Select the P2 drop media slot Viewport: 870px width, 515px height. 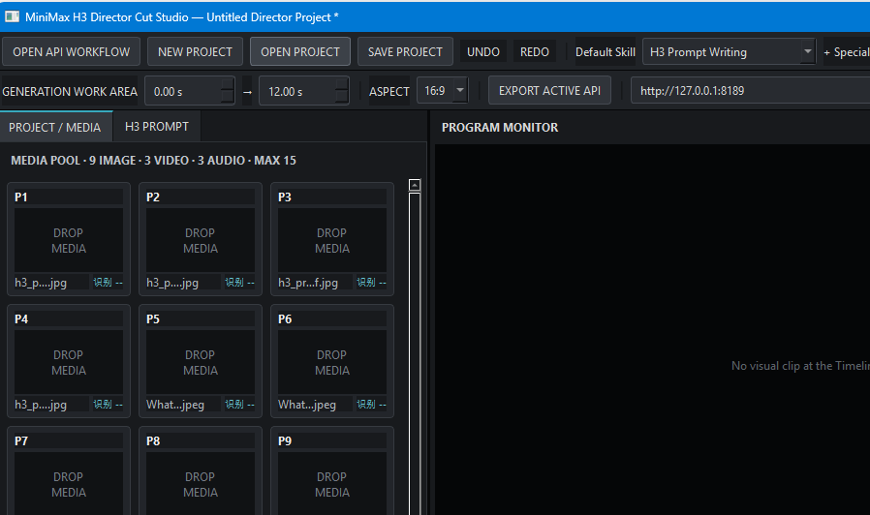point(201,240)
